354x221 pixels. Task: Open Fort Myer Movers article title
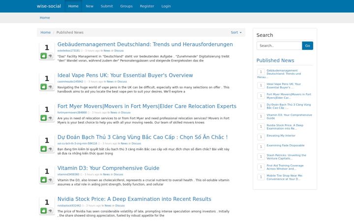point(147,106)
